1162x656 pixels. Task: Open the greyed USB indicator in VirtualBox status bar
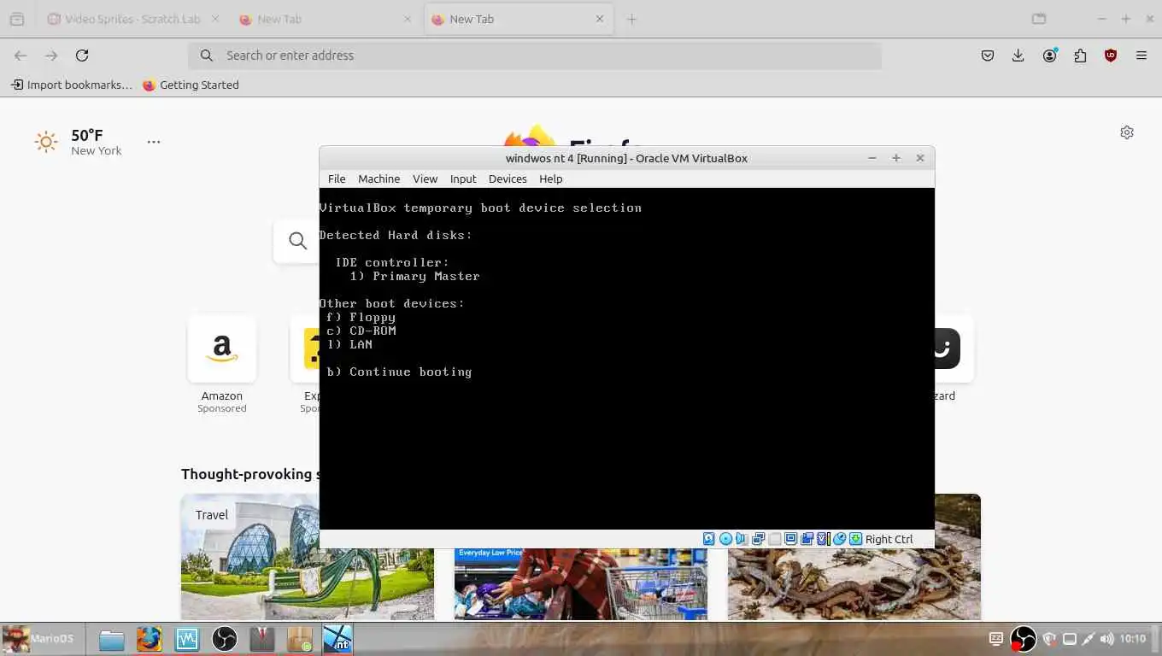[775, 539]
